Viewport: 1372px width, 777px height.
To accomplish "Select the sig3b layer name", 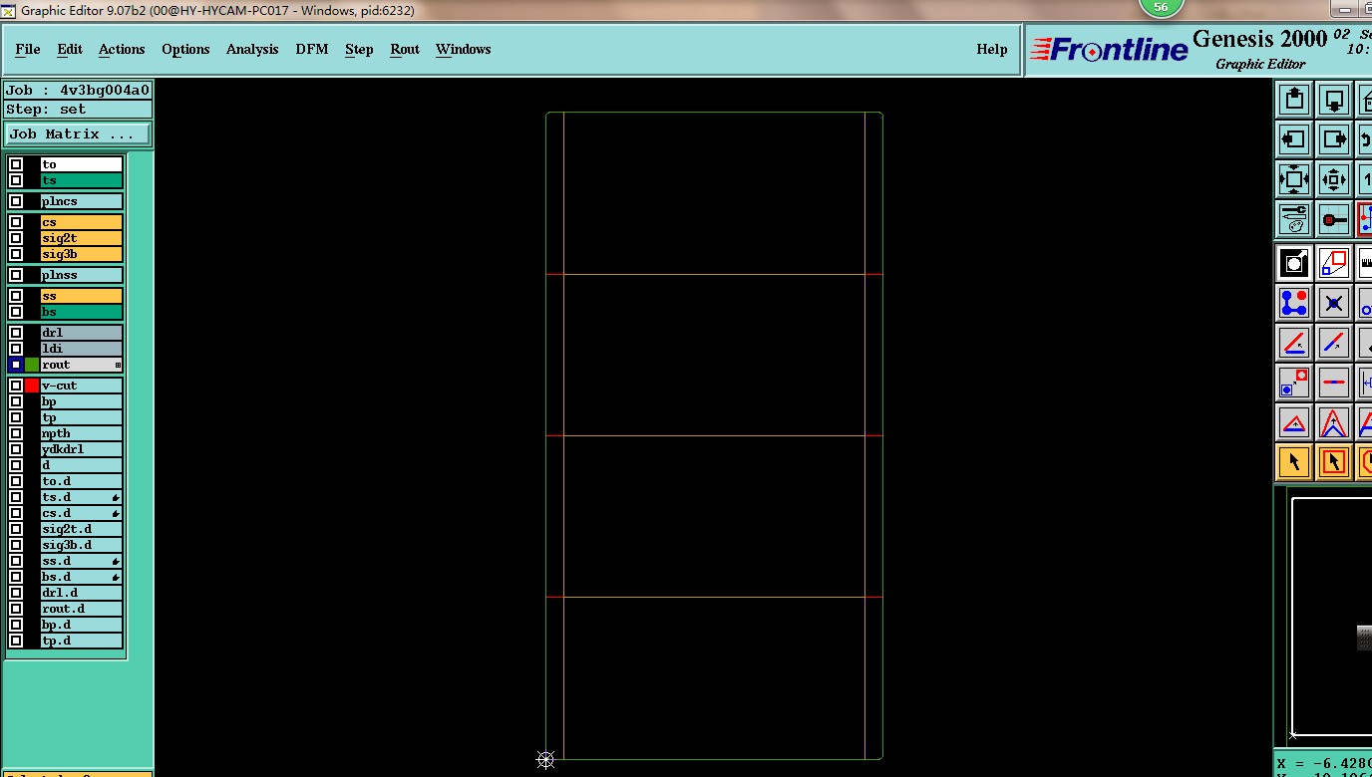I will pos(82,254).
